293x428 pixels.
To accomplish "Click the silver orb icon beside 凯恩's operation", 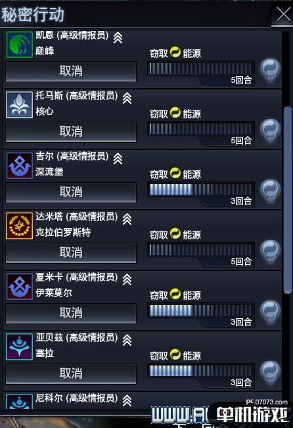I will pos(270,71).
